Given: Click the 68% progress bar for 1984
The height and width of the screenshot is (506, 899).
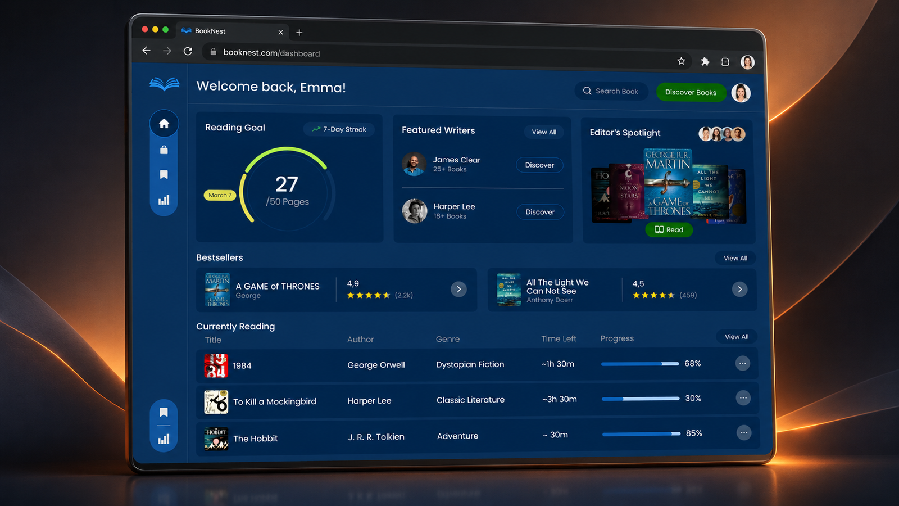Looking at the screenshot, I should [x=640, y=364].
